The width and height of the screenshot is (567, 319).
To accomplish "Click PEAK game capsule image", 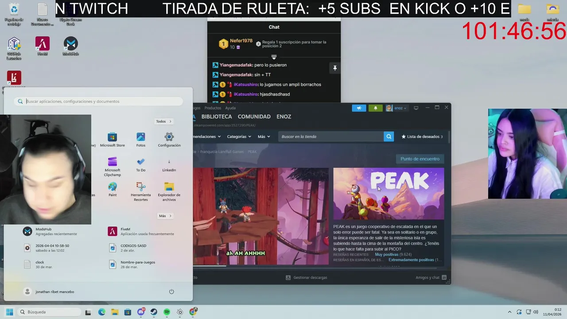I will 388,194.
